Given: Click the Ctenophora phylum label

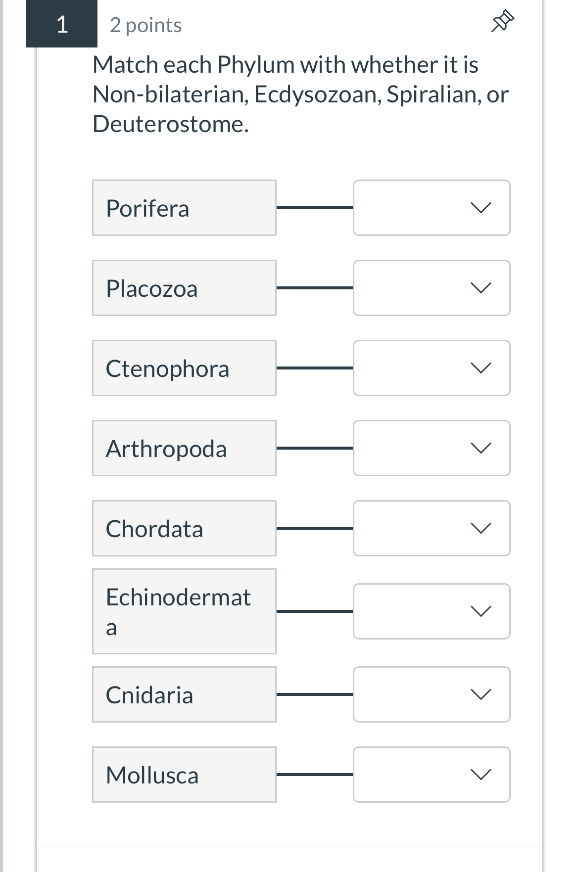Looking at the screenshot, I should [x=184, y=368].
